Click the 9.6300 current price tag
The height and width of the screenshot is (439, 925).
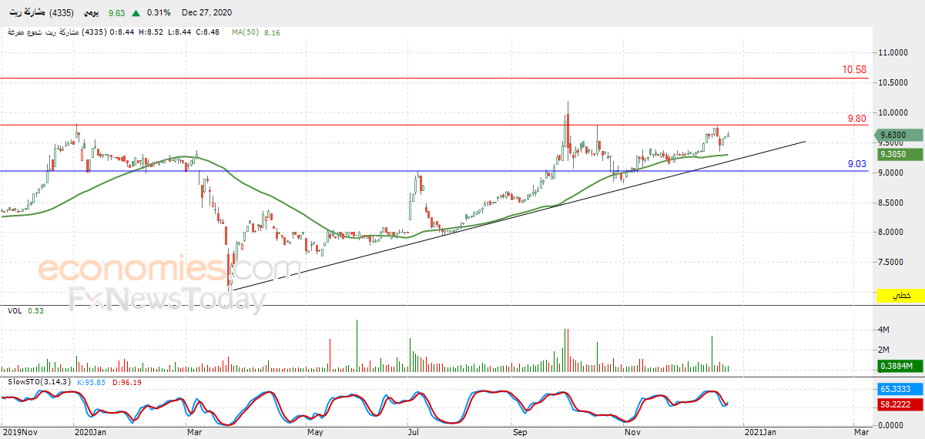click(x=899, y=135)
